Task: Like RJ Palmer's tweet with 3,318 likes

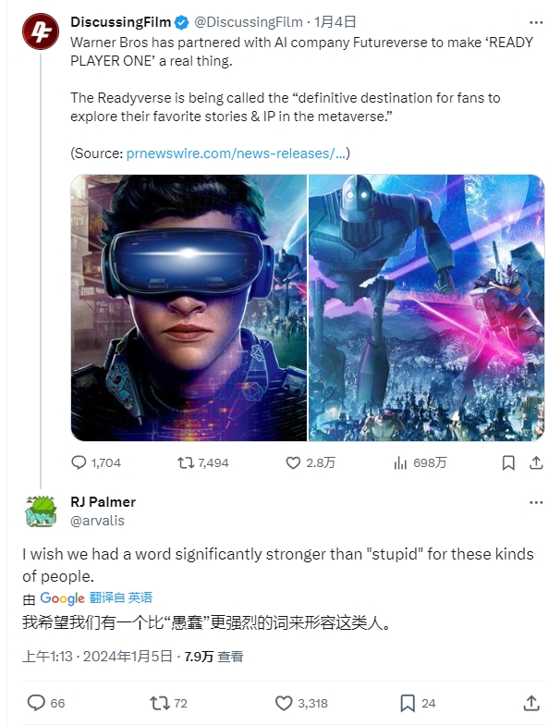Action: (x=301, y=703)
